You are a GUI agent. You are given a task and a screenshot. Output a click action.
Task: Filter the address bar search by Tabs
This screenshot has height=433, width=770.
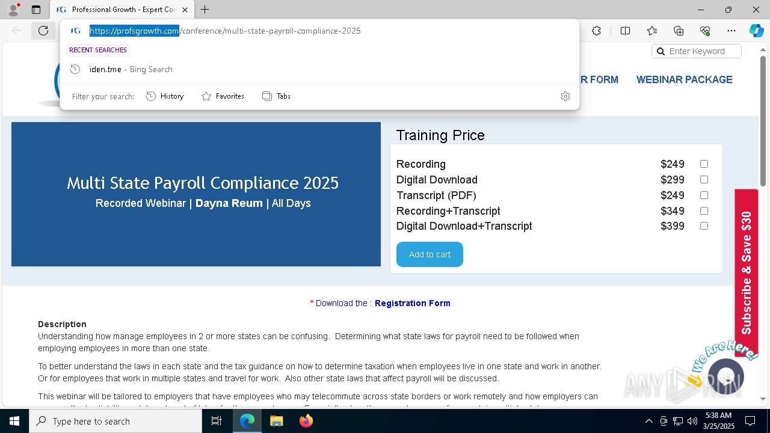276,96
